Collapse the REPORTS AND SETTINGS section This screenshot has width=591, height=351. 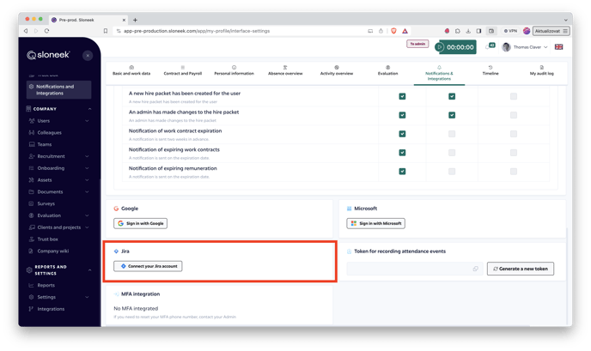point(89,270)
